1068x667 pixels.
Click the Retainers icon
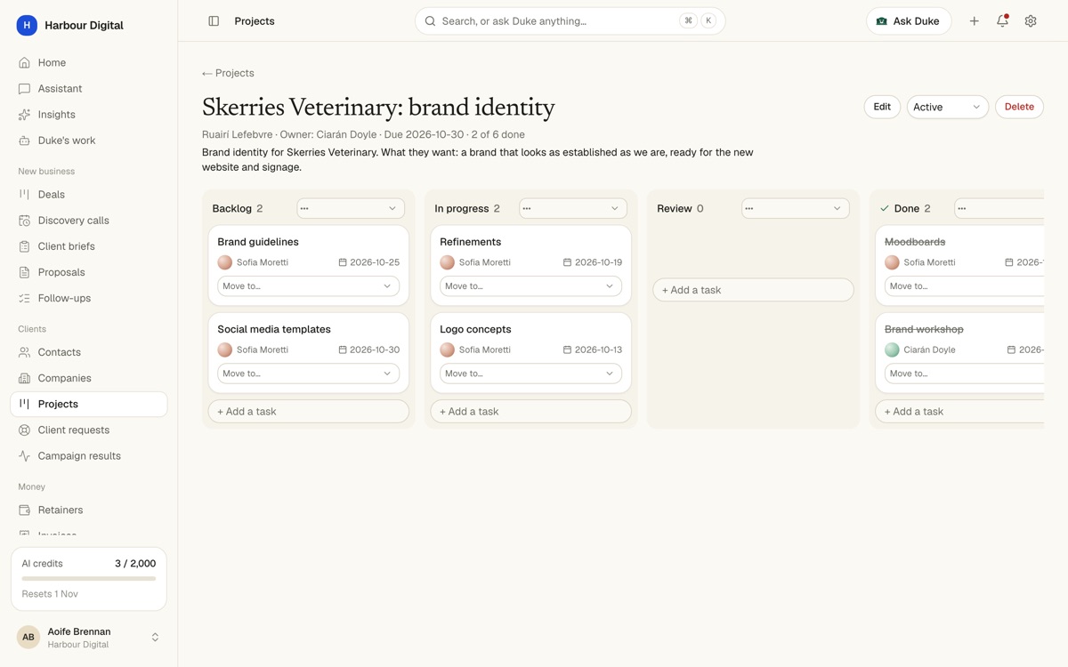24,510
